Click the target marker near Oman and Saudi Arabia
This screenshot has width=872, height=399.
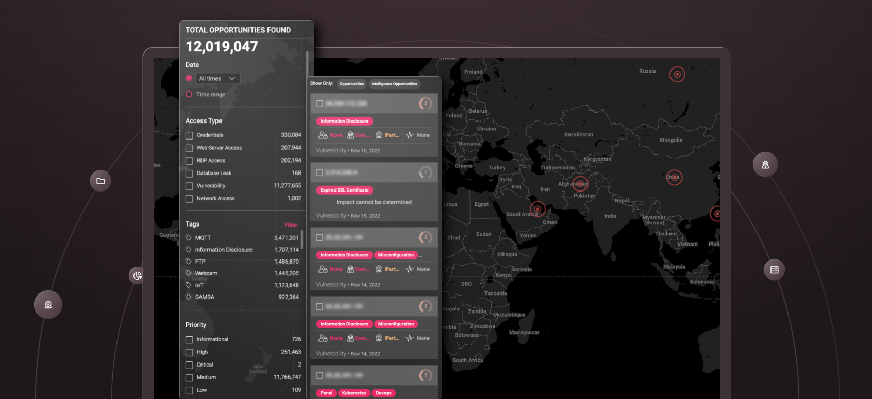pos(538,209)
